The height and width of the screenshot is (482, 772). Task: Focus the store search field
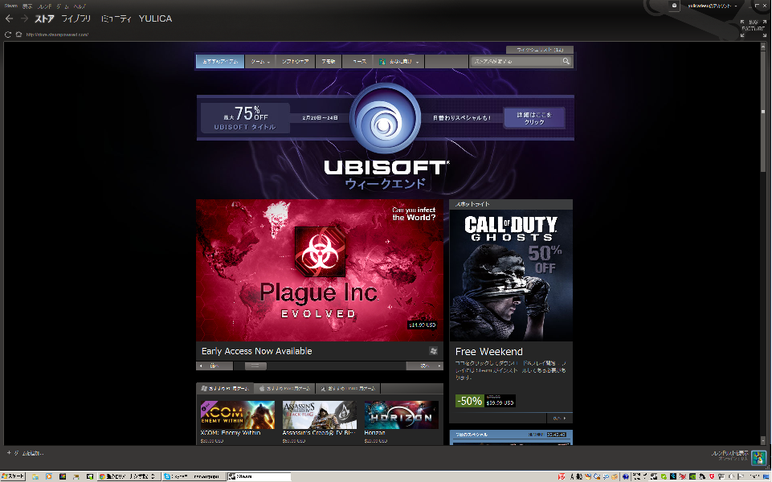(x=516, y=62)
